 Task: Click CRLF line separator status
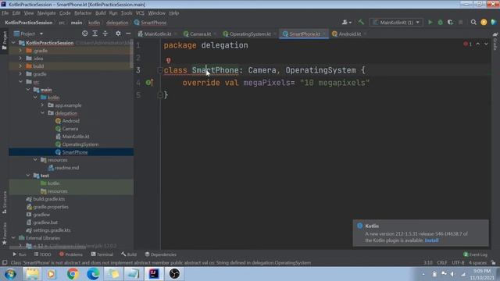[442, 263]
